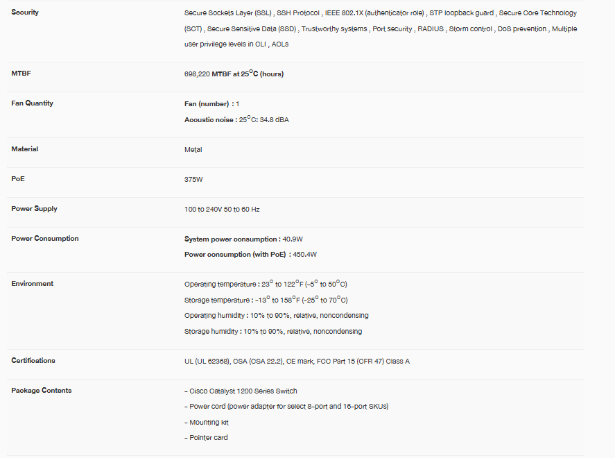
Task: Click the 698,220 MTBF hours value
Action: [234, 74]
